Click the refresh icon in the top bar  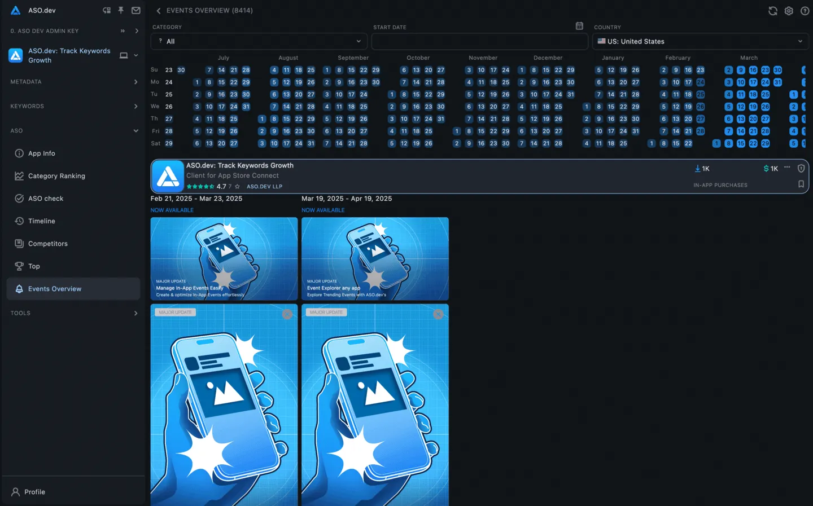(x=772, y=10)
